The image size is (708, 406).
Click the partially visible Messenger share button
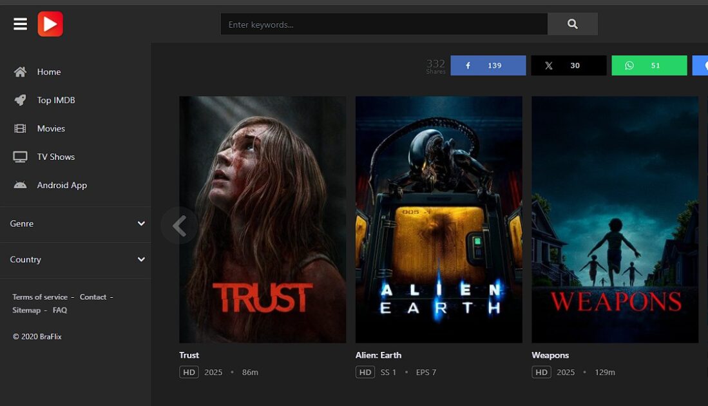pos(700,66)
